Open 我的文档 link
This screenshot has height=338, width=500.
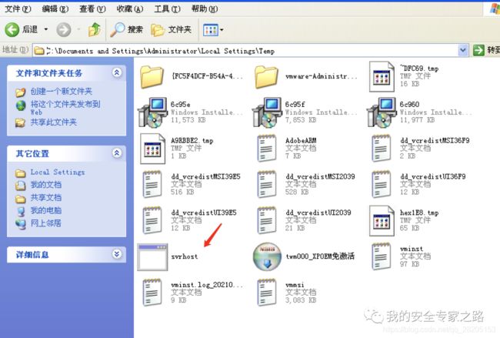coord(46,185)
